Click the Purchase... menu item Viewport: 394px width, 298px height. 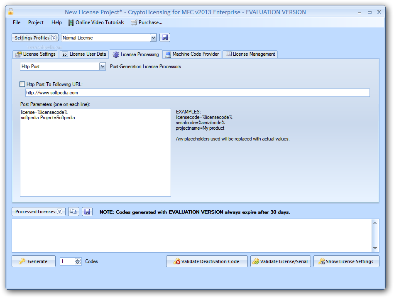click(x=147, y=22)
